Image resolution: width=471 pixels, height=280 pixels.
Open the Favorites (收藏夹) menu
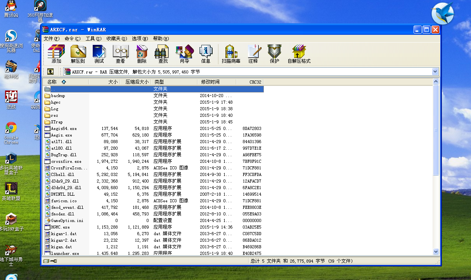(116, 39)
